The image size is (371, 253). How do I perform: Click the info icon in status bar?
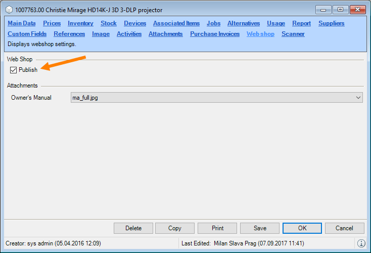[361, 243]
